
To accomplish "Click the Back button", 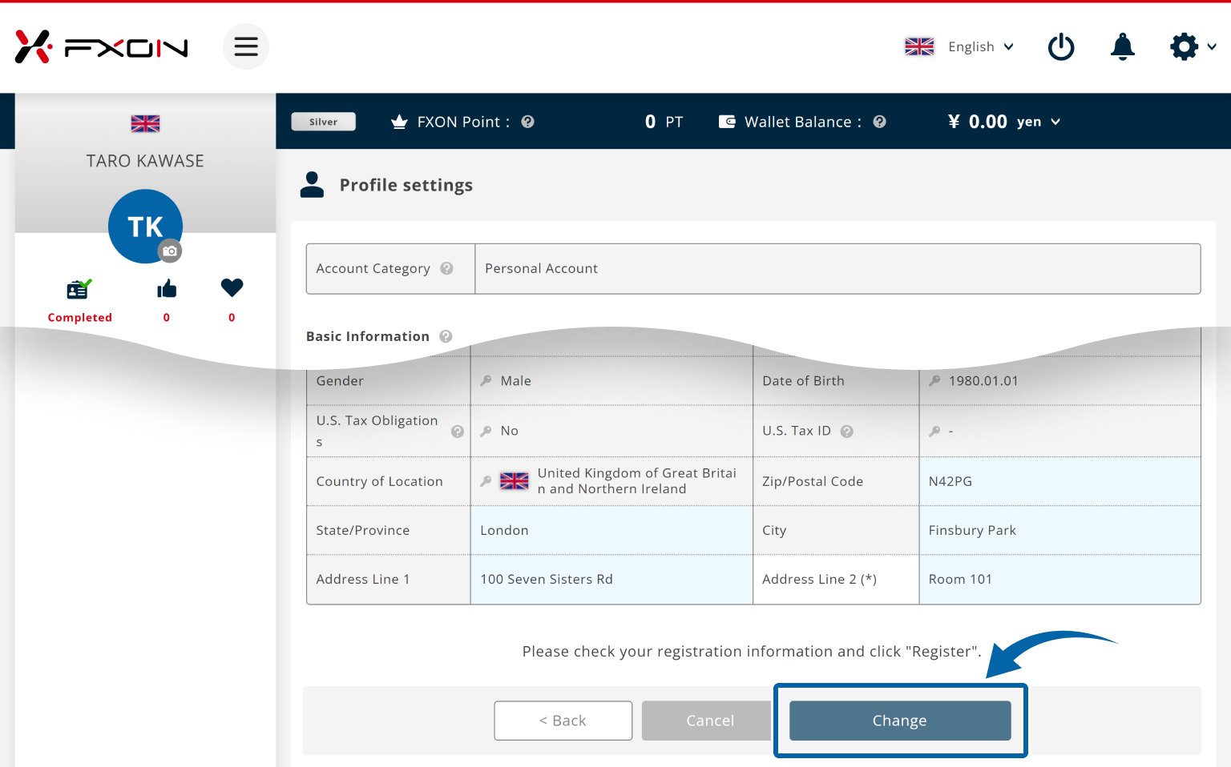I will (563, 721).
